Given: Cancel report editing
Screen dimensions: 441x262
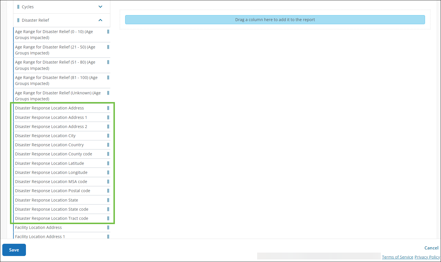Looking at the screenshot, I should (431, 248).
